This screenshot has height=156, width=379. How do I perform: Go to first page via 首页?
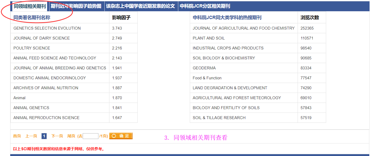pyautogui.click(x=17, y=136)
